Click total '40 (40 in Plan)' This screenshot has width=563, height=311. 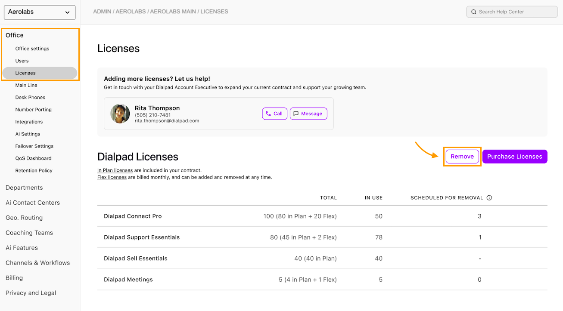point(316,259)
